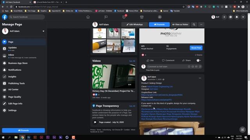Click the Boost Post button
The width and height of the screenshot is (250, 140).
[x=196, y=48]
